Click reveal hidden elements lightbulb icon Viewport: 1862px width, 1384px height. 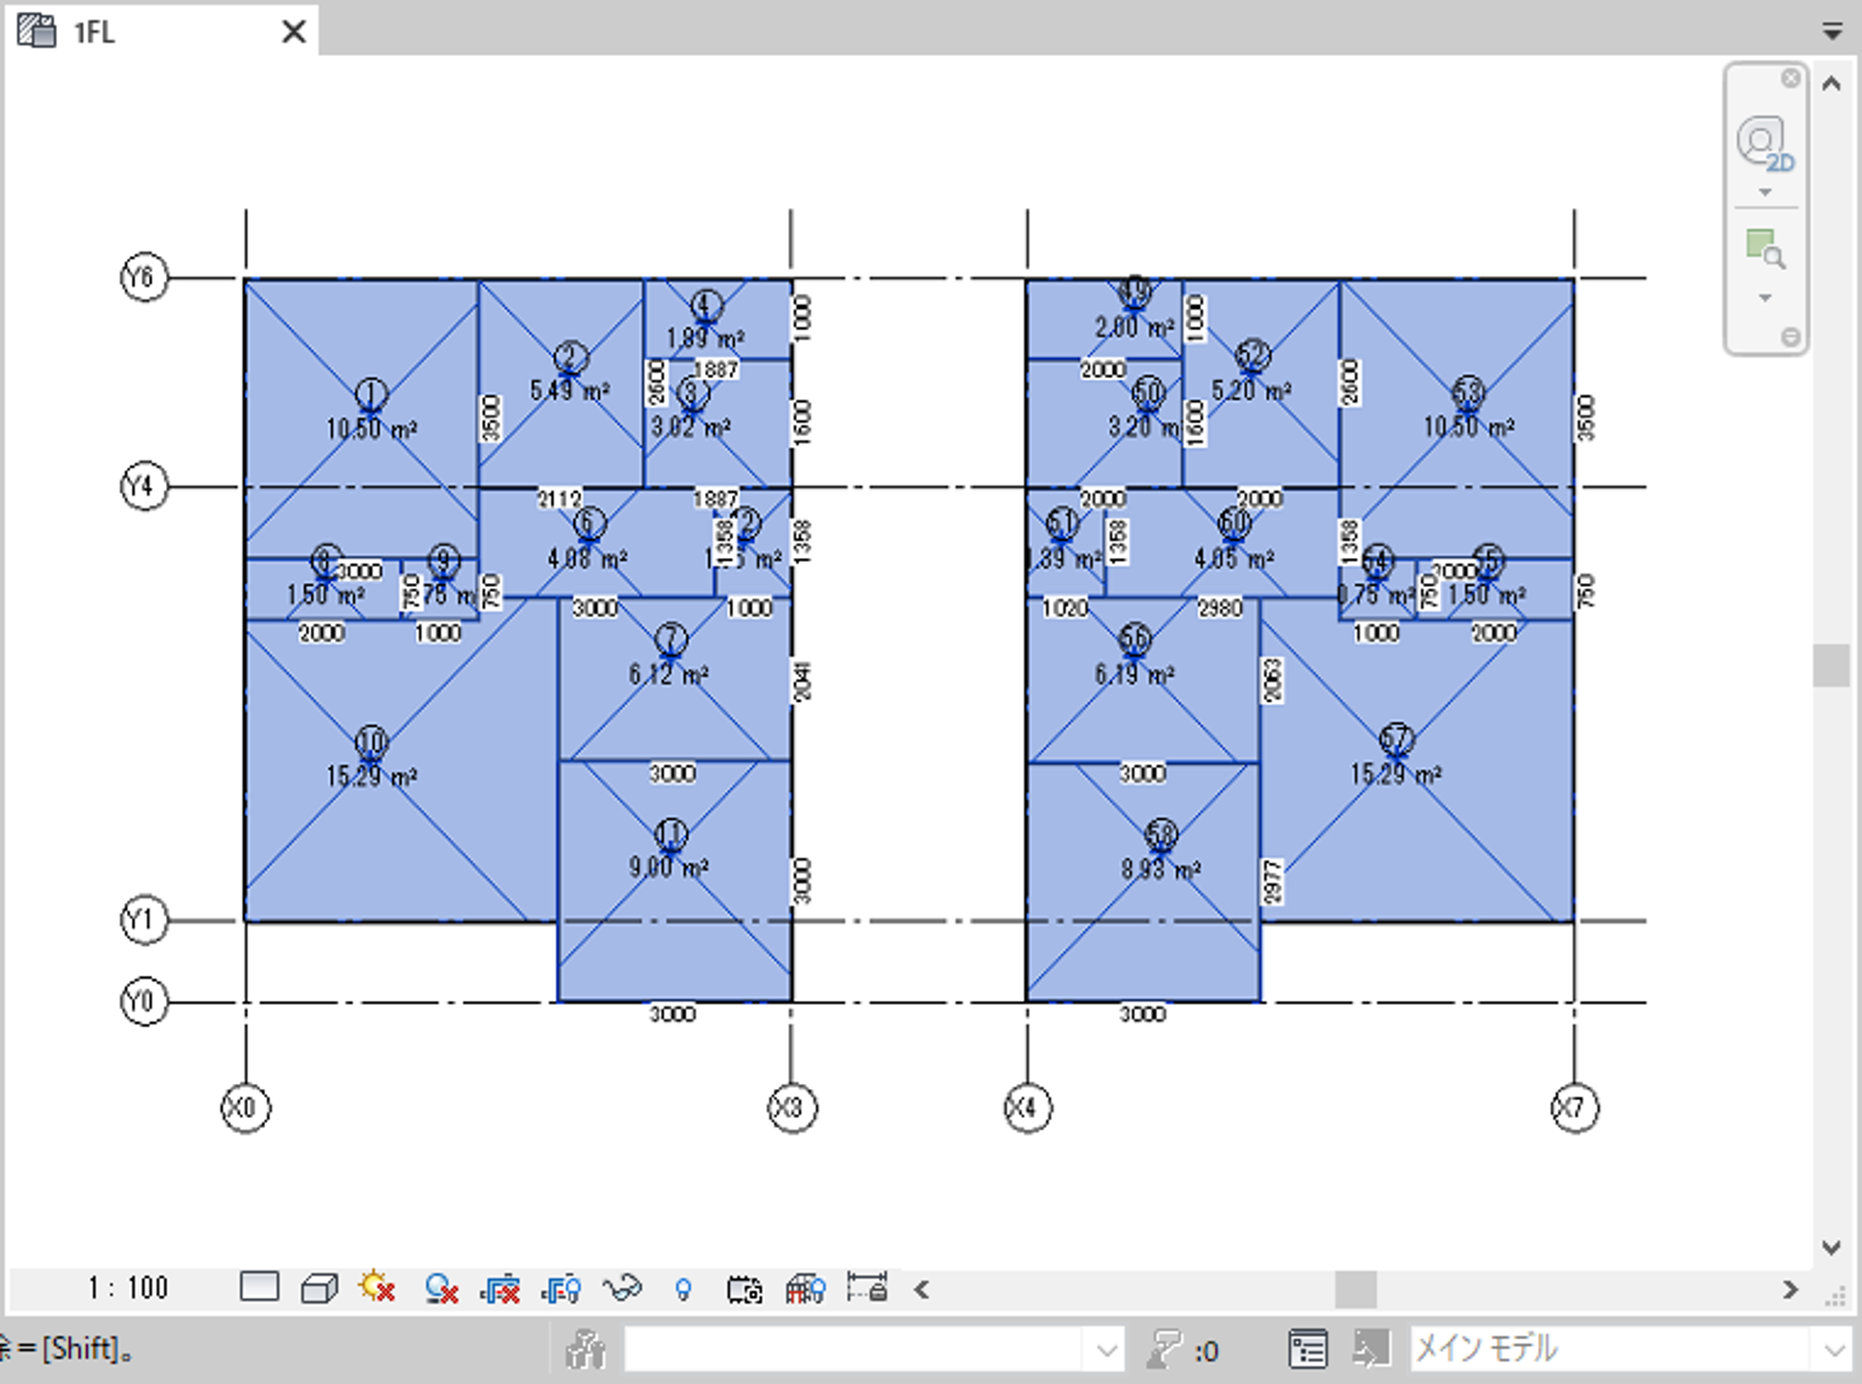[683, 1290]
